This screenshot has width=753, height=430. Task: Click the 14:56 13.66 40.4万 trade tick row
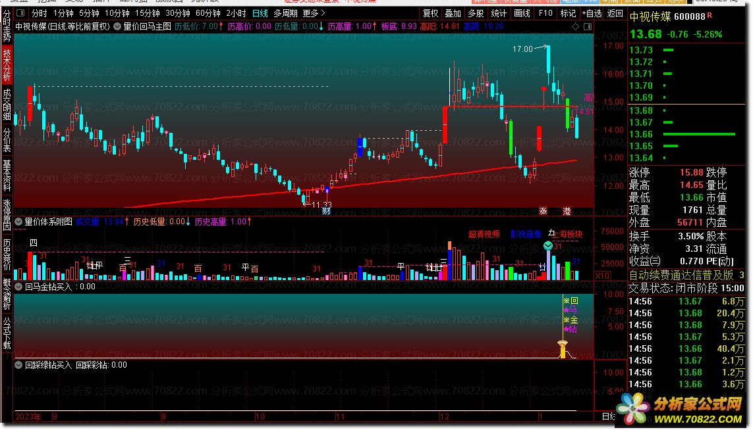tap(686, 348)
